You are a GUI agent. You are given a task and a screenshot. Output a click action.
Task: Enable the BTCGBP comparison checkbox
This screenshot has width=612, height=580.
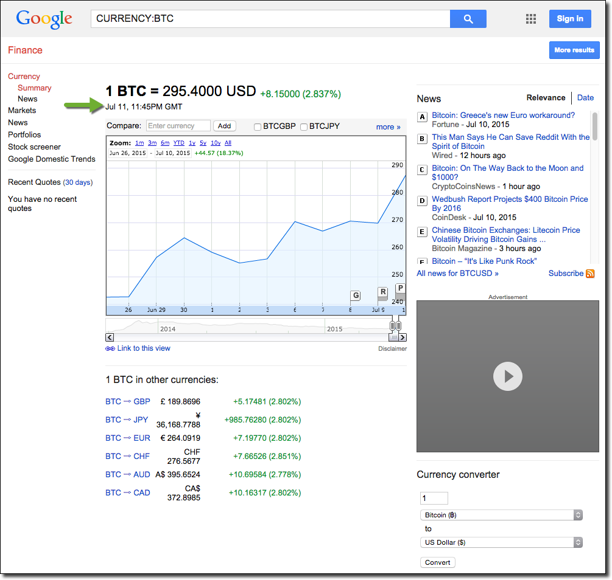click(258, 126)
